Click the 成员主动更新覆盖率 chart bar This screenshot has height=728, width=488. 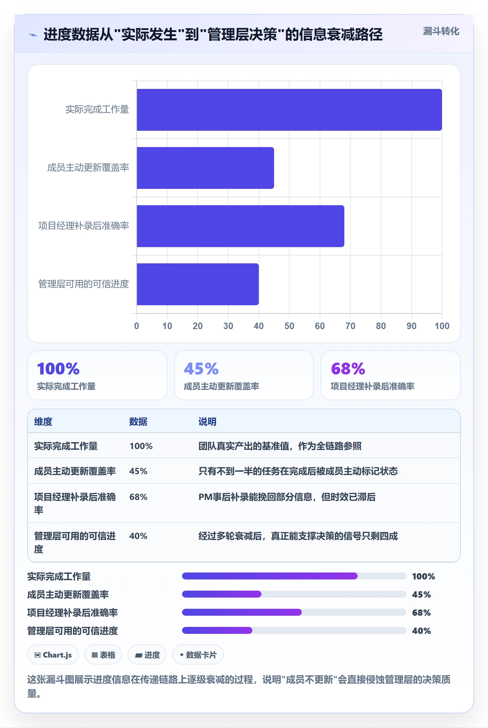pos(205,168)
